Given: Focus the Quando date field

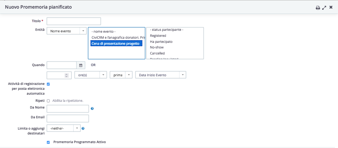Looking at the screenshot, I should (62, 65).
